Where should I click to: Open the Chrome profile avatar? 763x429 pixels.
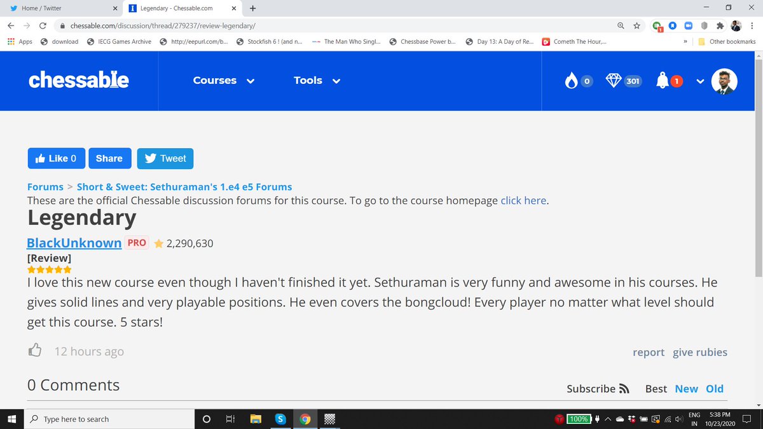736,26
